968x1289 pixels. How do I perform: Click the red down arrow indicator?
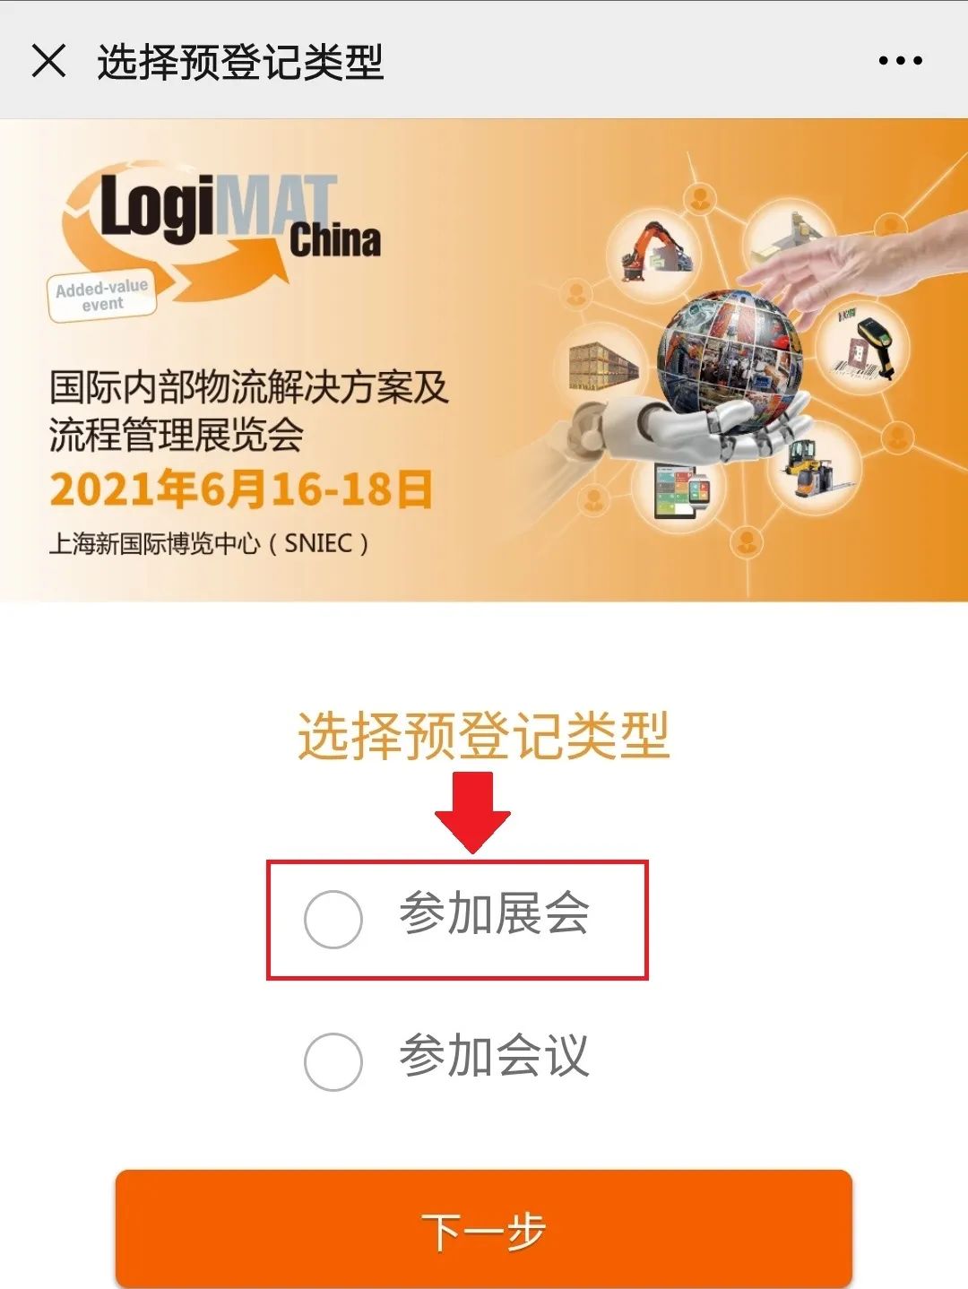click(472, 811)
